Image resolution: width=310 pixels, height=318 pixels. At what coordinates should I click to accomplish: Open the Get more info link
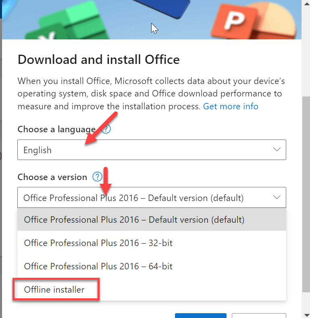[231, 106]
